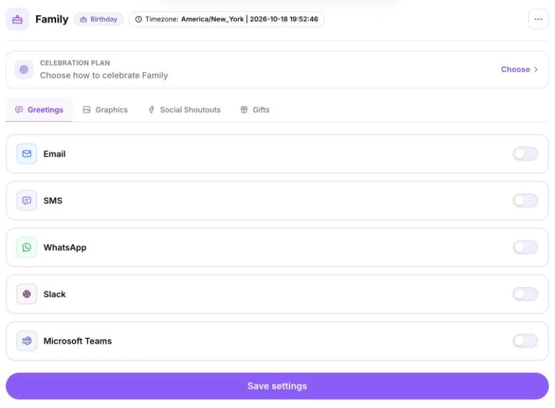Toggle WhatsApp greetings on
This screenshot has height=408, width=555.
pos(526,247)
